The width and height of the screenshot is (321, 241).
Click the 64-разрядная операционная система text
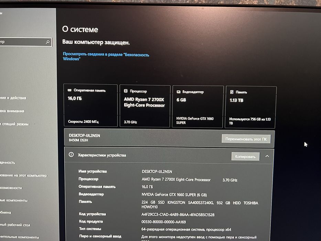tap(186, 229)
